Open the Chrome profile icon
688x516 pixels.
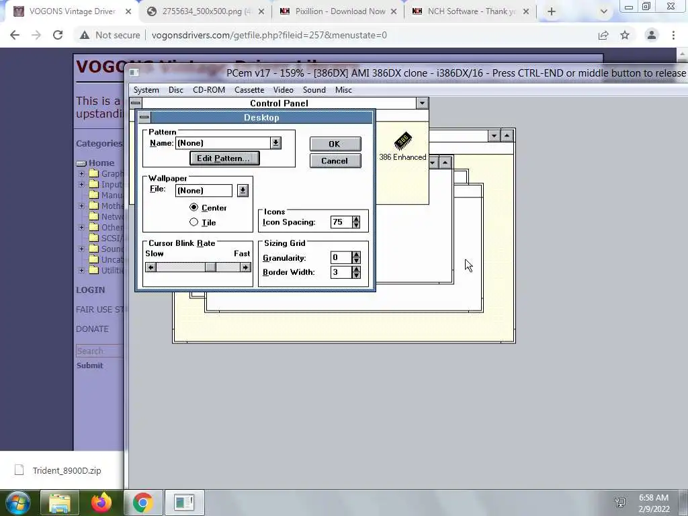(x=652, y=35)
